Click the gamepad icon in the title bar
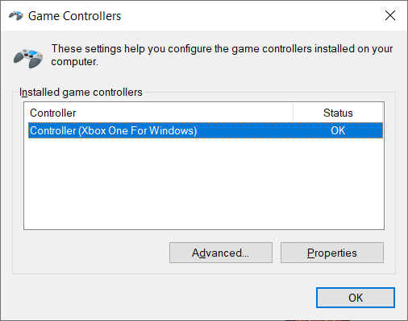This screenshot has width=408, height=321. (16, 16)
